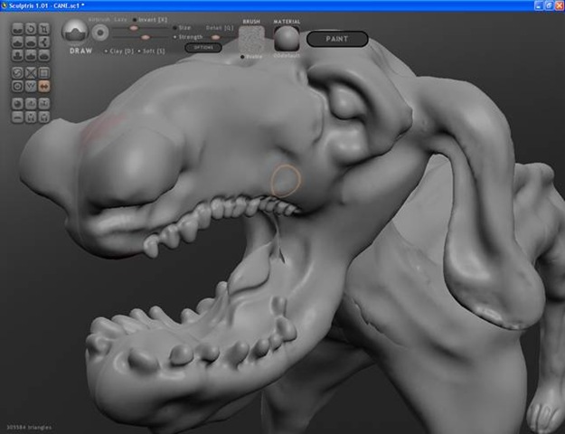
Task: Open the MATERIAL sphere preview
Action: point(287,38)
